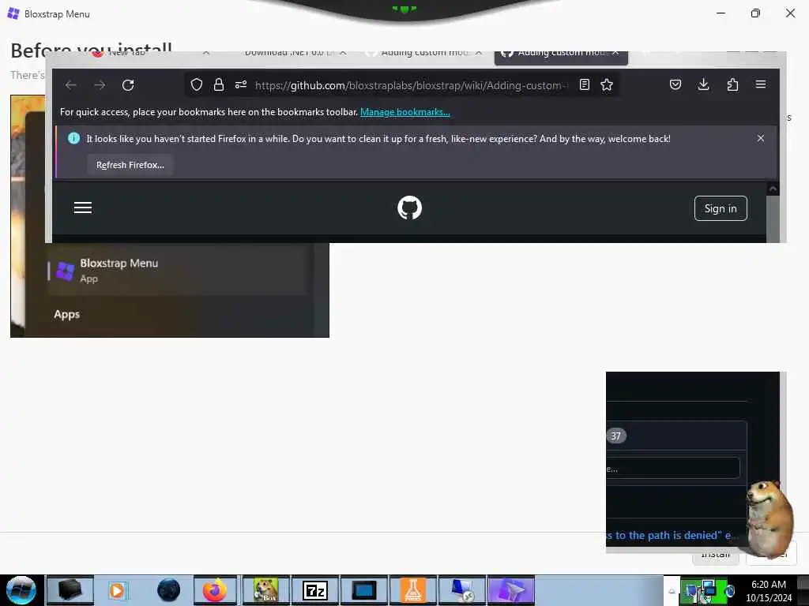Image resolution: width=809 pixels, height=606 pixels.
Task: Open the dark globe taskbar icon
Action: point(168,590)
